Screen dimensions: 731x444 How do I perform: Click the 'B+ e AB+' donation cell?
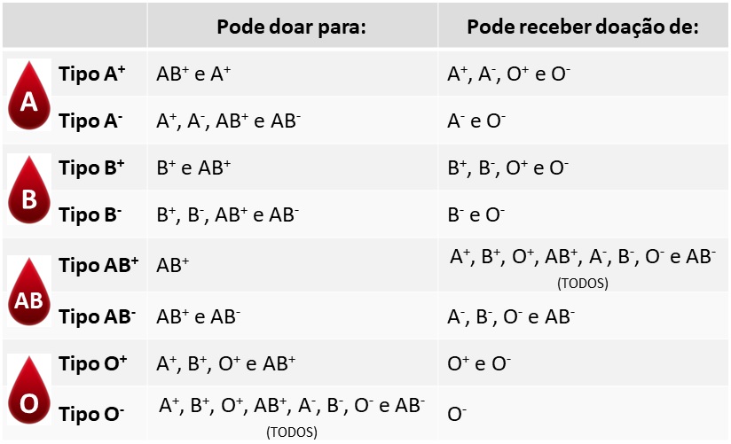coord(193,167)
